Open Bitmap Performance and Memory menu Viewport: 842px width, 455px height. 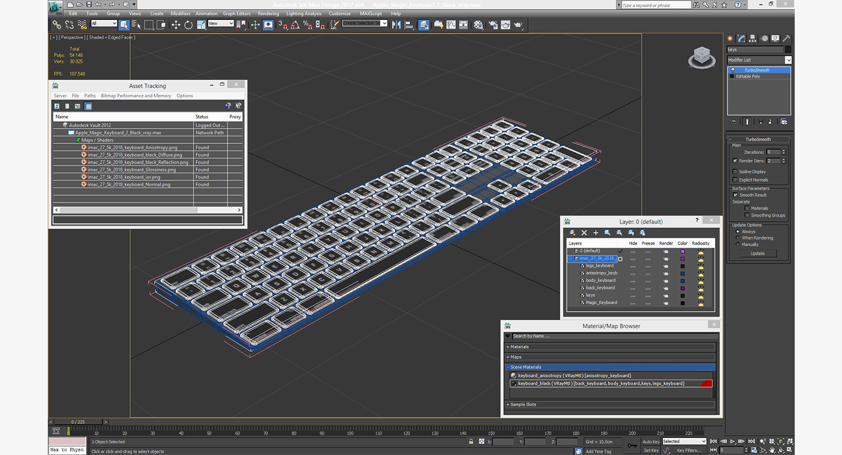click(x=136, y=96)
